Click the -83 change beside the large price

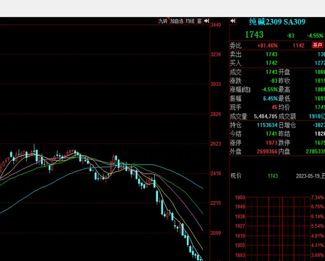[x=290, y=36]
